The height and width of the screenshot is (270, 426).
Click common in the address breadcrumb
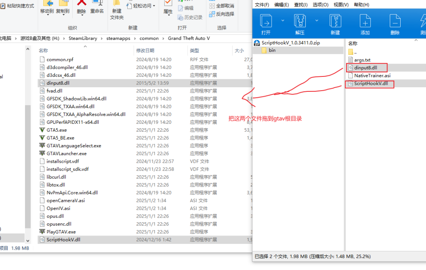point(149,38)
